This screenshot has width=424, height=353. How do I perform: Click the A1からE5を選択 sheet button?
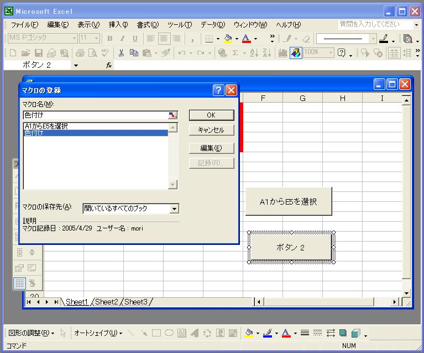coord(289,202)
